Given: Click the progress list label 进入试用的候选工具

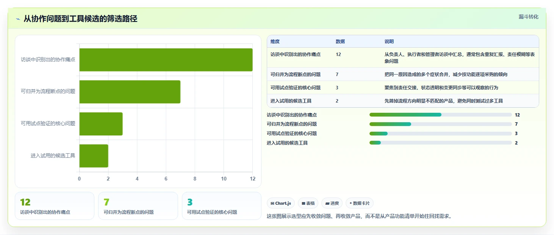Looking at the screenshot, I should (287, 143).
